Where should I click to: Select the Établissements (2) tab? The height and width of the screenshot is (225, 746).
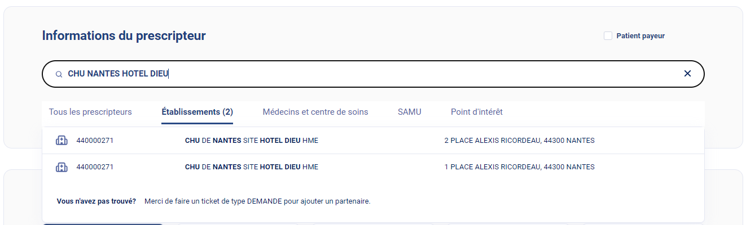click(197, 112)
